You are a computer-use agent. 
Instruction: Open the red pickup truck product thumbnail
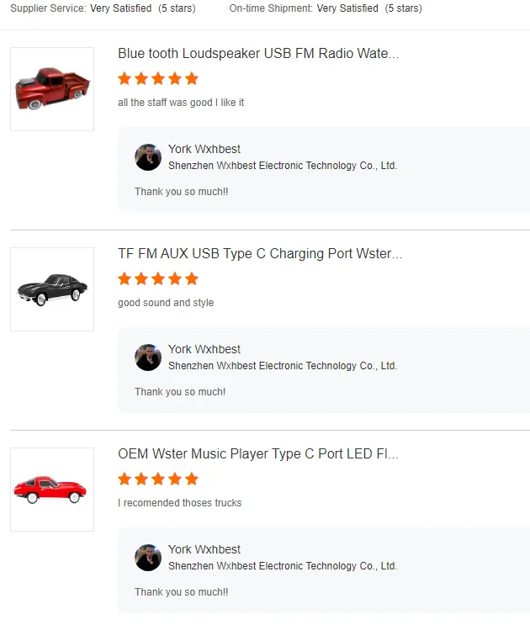click(52, 89)
